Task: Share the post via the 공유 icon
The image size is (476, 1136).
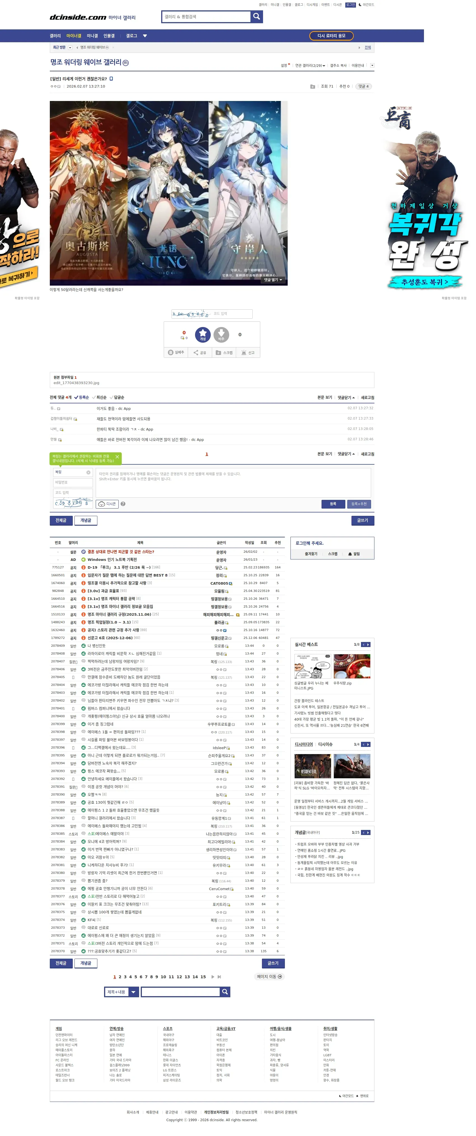Action: tap(200, 353)
